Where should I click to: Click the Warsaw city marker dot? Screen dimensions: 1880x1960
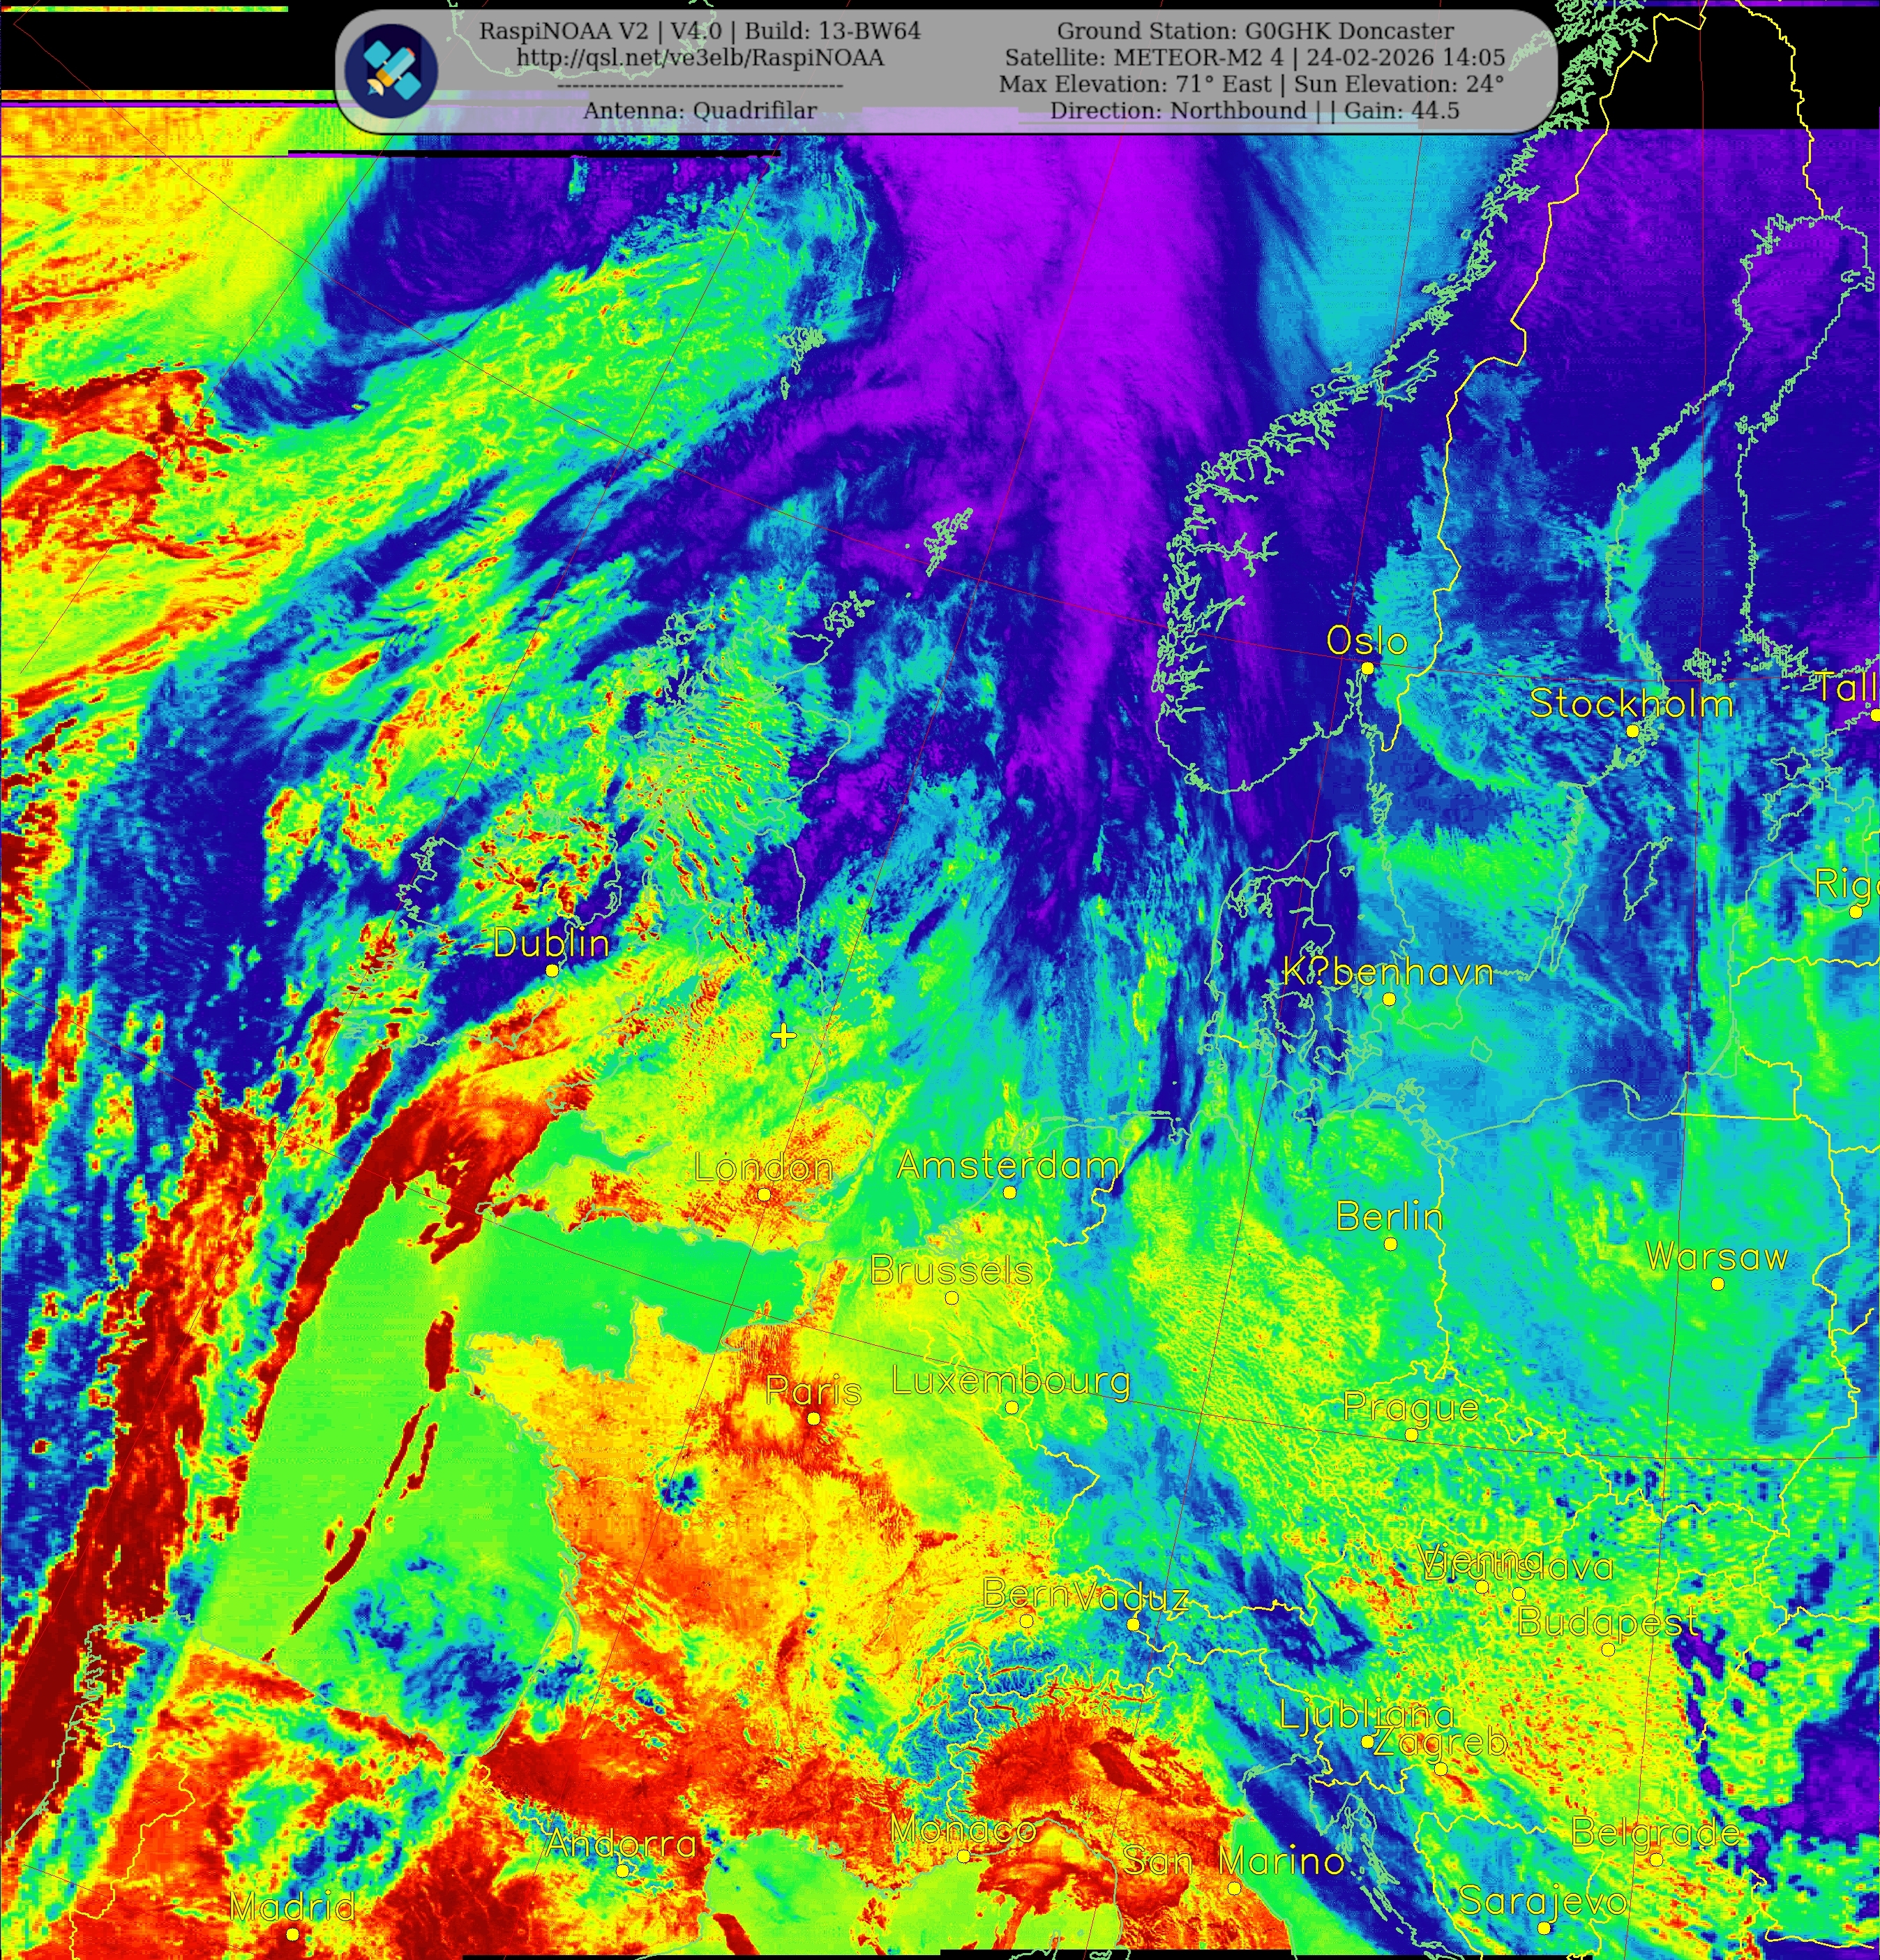click(1717, 1283)
